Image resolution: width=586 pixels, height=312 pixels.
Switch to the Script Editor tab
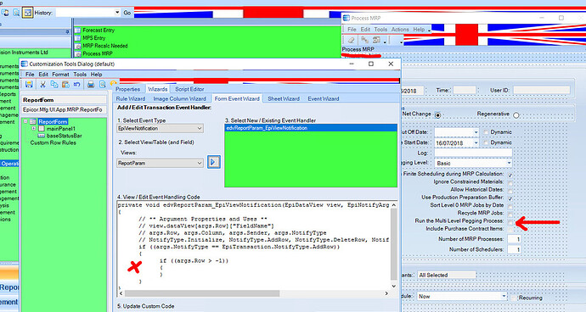tap(189, 89)
